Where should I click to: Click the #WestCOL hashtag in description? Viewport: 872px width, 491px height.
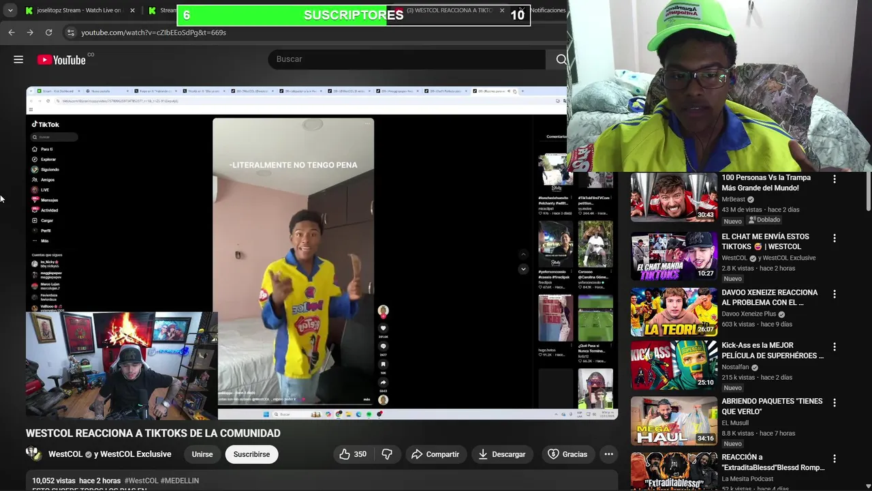tap(140, 481)
